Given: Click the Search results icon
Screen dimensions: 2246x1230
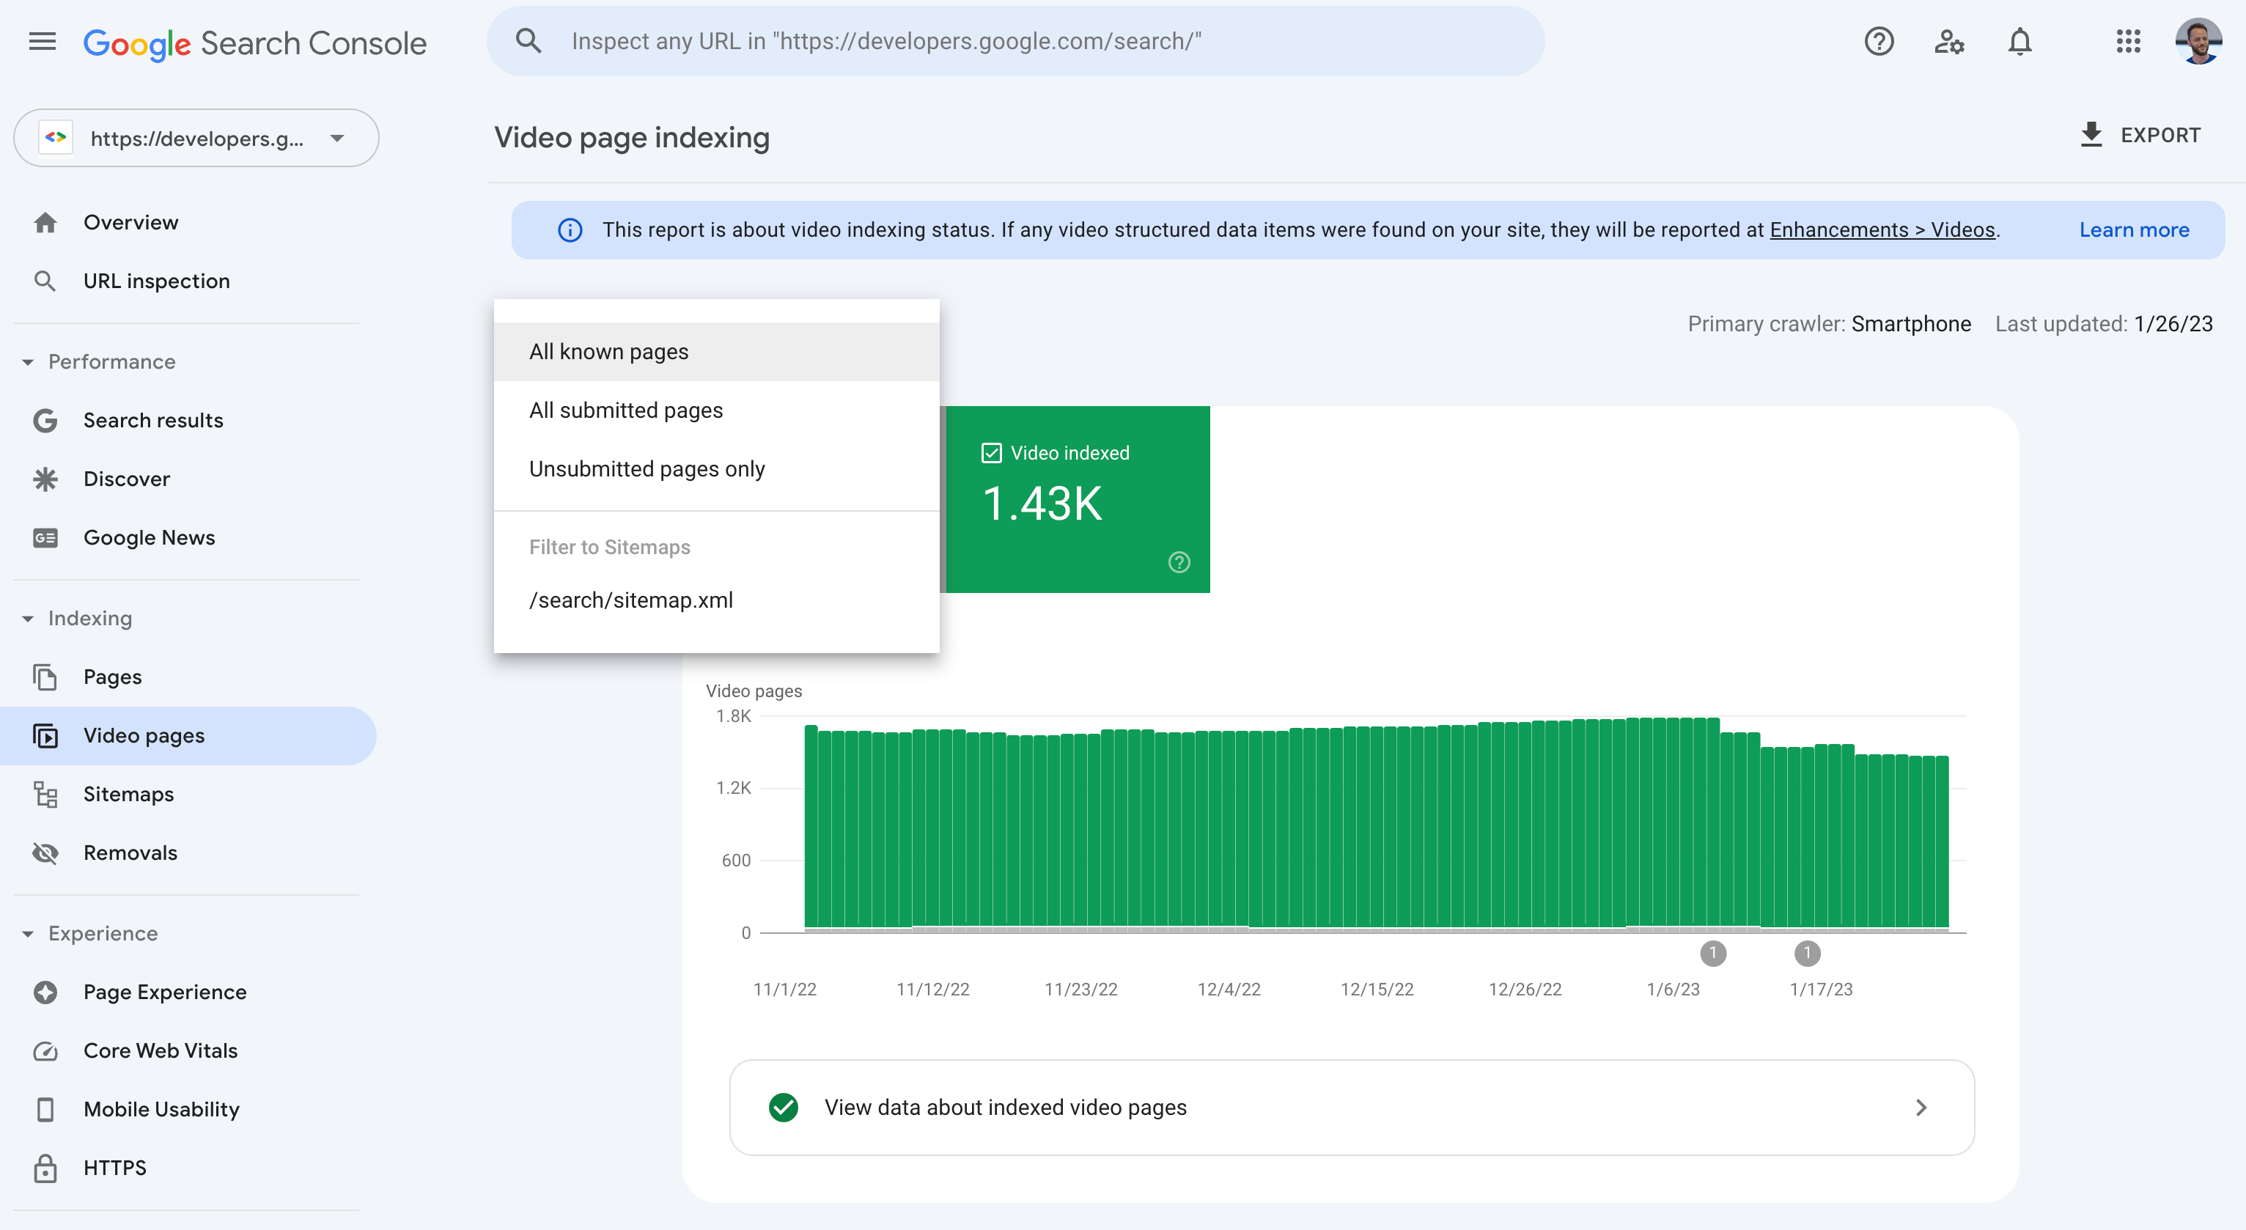Looking at the screenshot, I should [45, 419].
